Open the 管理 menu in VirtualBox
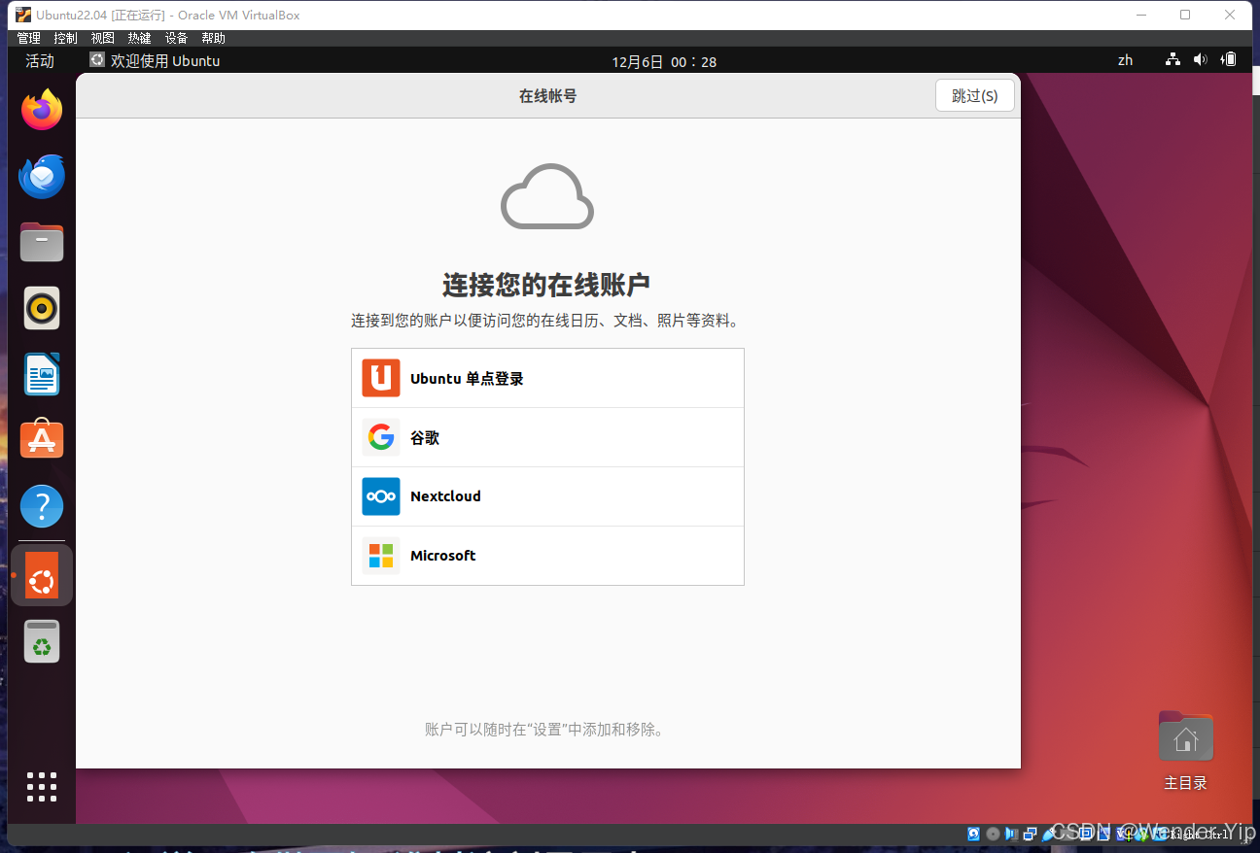Viewport: 1260px width, 853px height. pyautogui.click(x=29, y=38)
